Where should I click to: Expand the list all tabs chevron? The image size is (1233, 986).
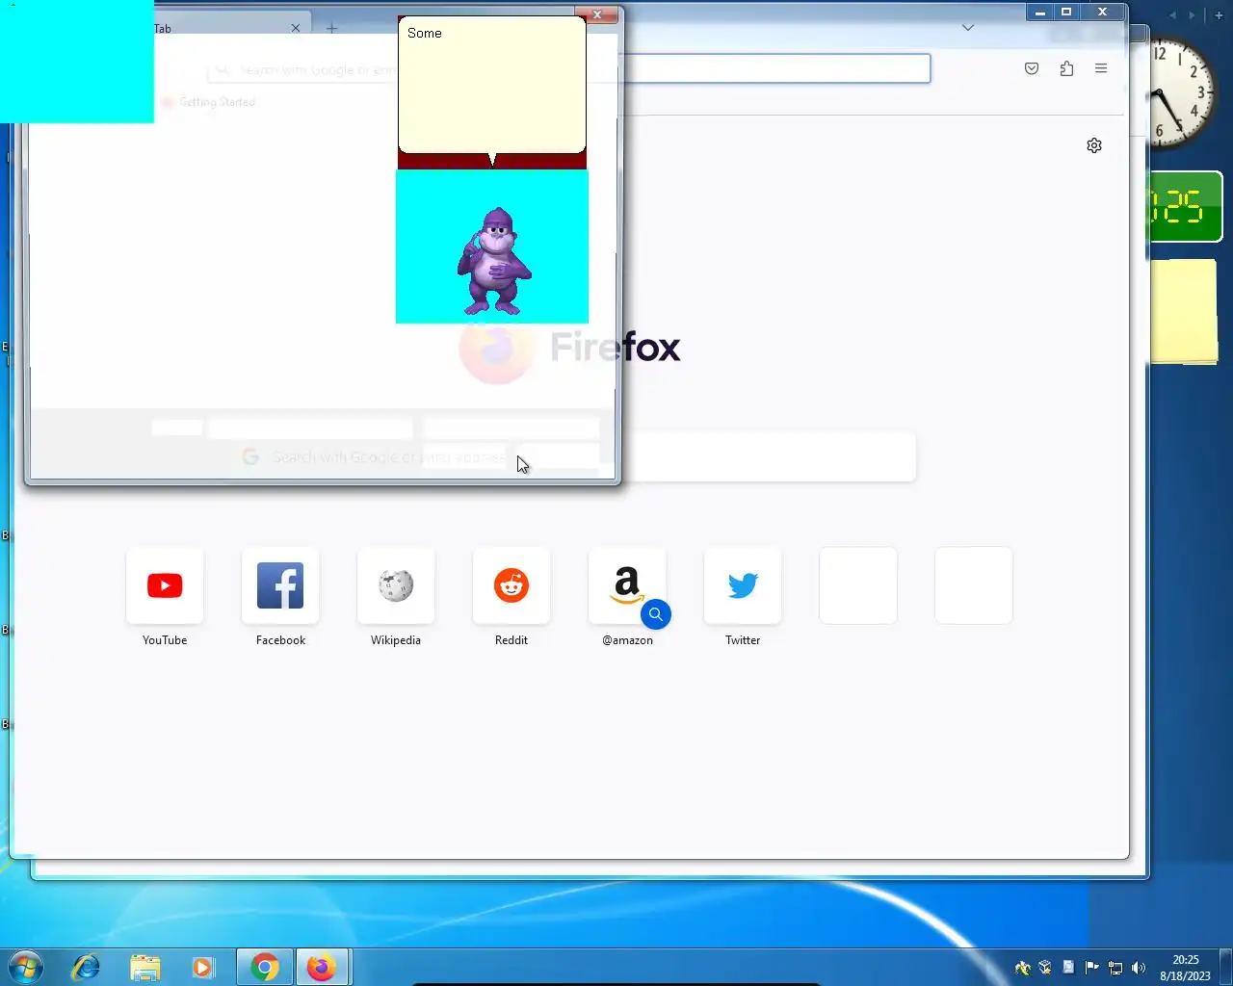968,28
